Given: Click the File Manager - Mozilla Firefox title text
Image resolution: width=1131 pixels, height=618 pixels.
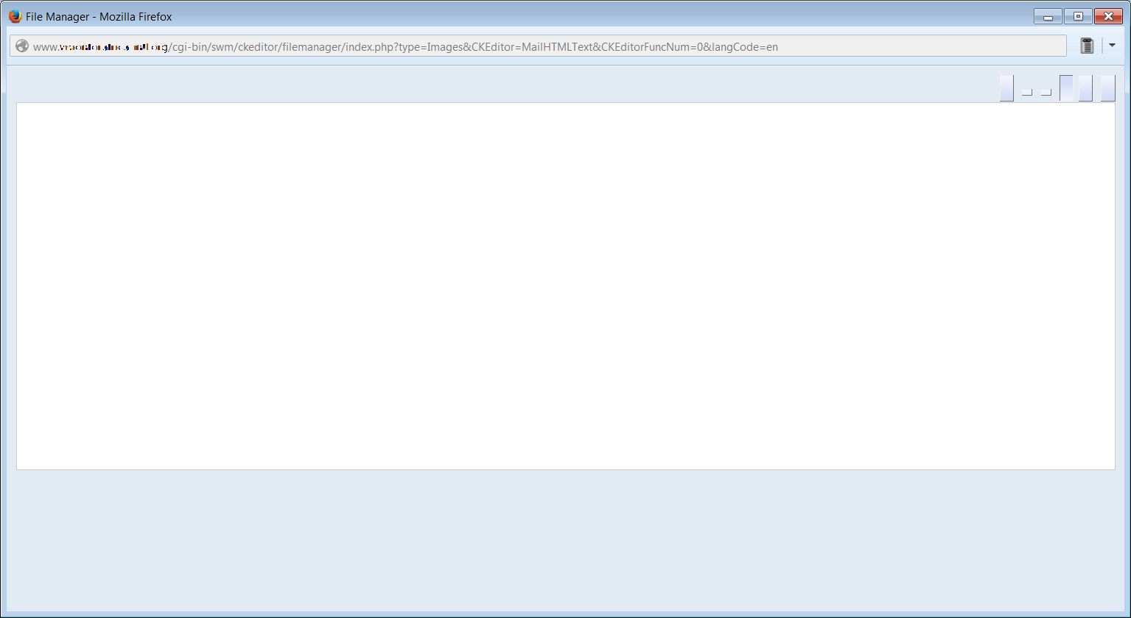Looking at the screenshot, I should [99, 16].
